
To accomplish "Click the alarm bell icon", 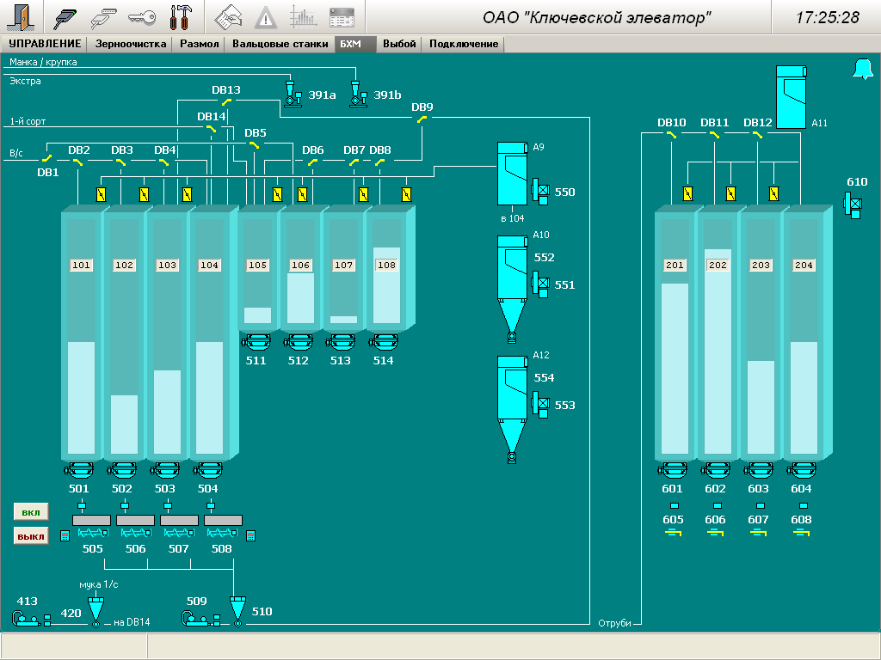I will (862, 70).
